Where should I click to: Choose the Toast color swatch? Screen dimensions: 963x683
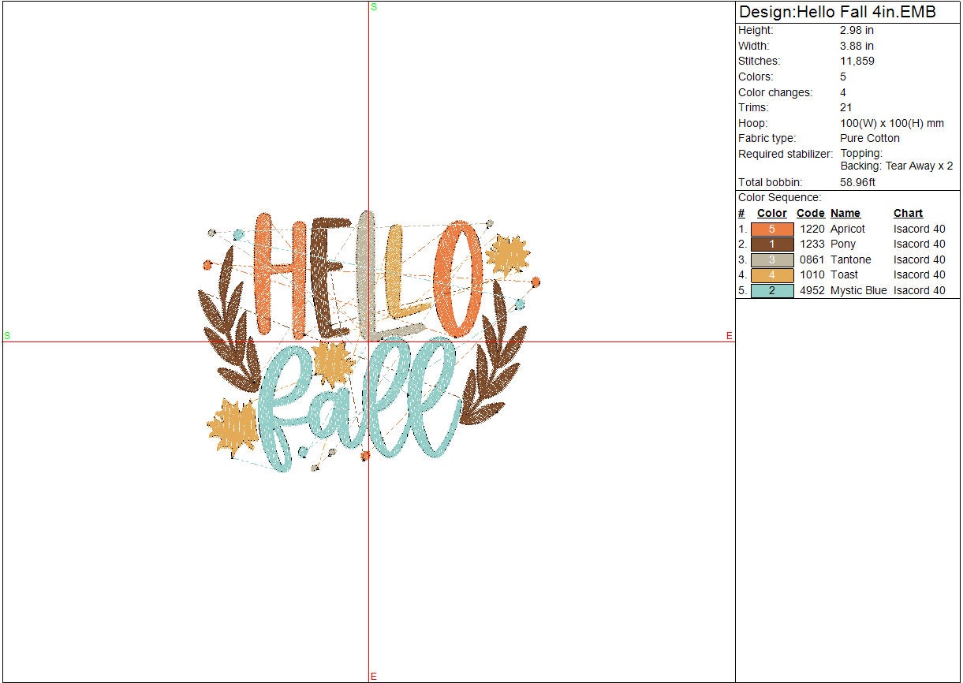772,275
